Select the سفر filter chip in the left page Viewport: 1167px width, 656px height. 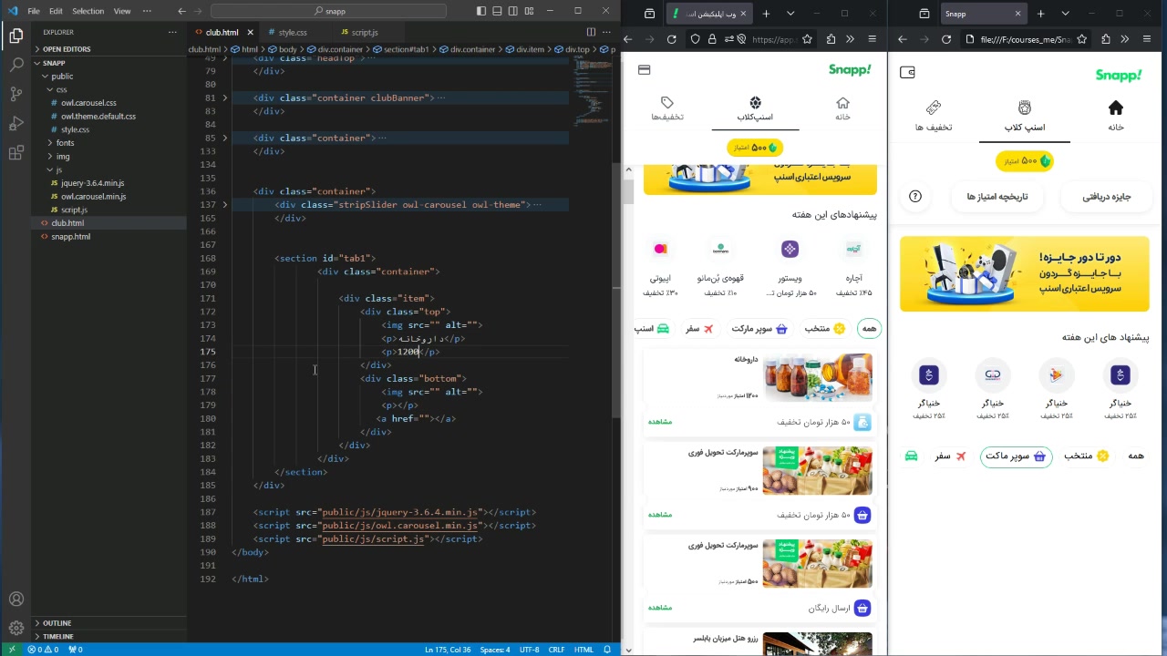coord(699,328)
